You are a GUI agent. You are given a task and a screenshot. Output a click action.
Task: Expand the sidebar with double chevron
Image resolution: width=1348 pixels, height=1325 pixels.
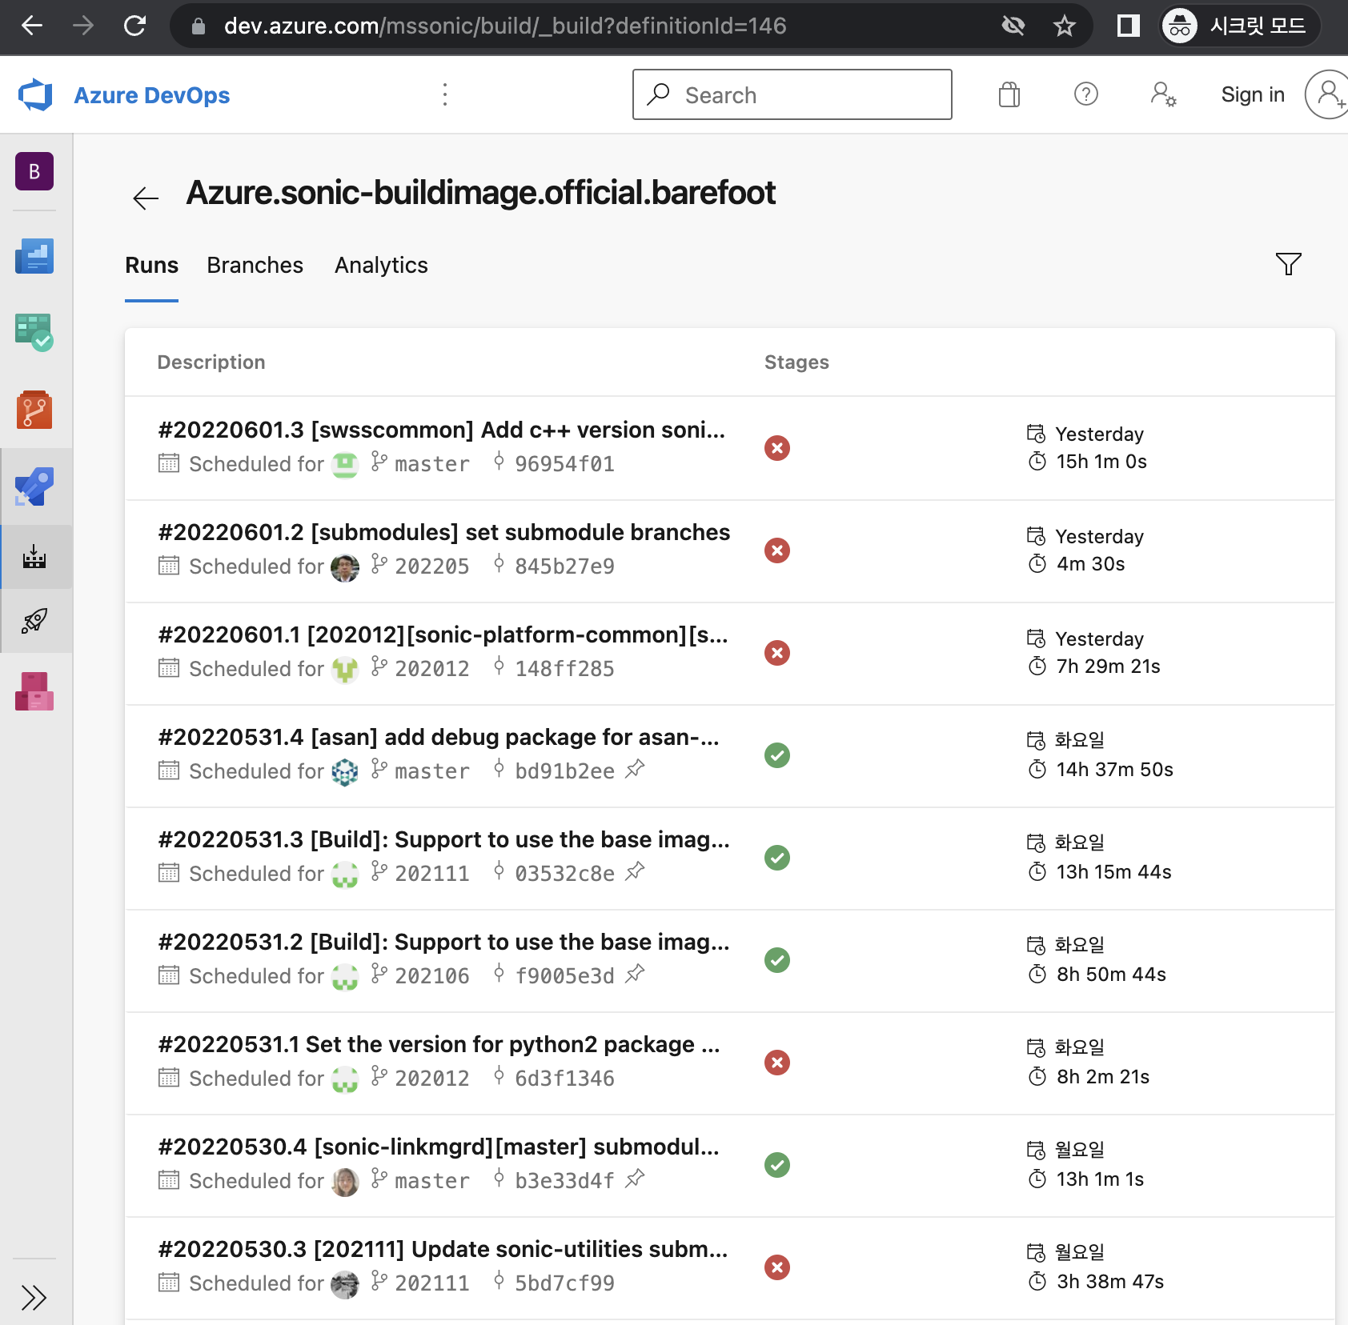point(34,1297)
